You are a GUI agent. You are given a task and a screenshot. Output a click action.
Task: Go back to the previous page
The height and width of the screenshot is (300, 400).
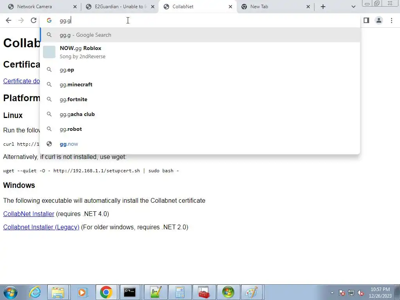point(9,20)
